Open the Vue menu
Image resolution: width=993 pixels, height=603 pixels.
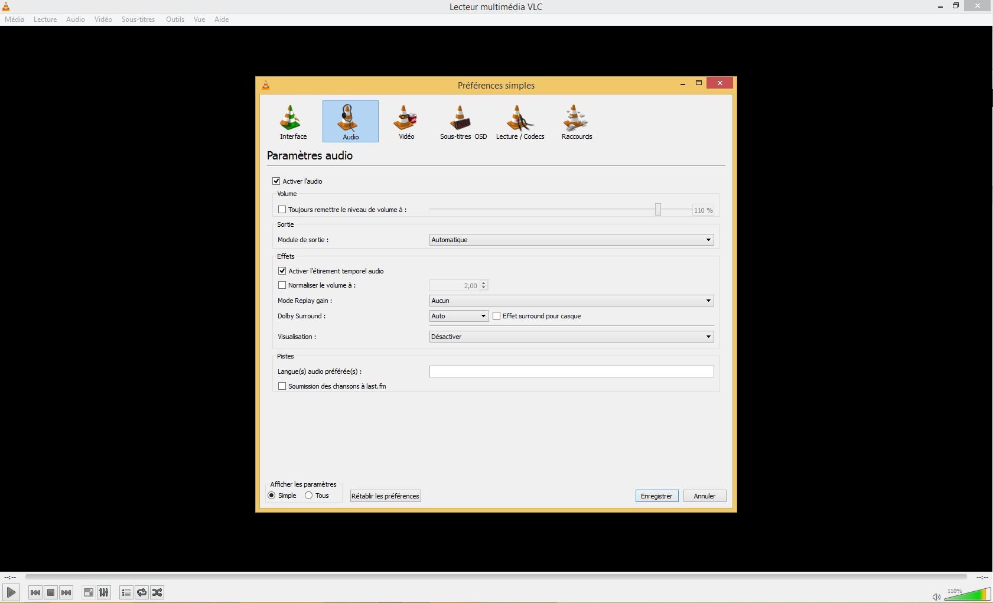coord(200,19)
